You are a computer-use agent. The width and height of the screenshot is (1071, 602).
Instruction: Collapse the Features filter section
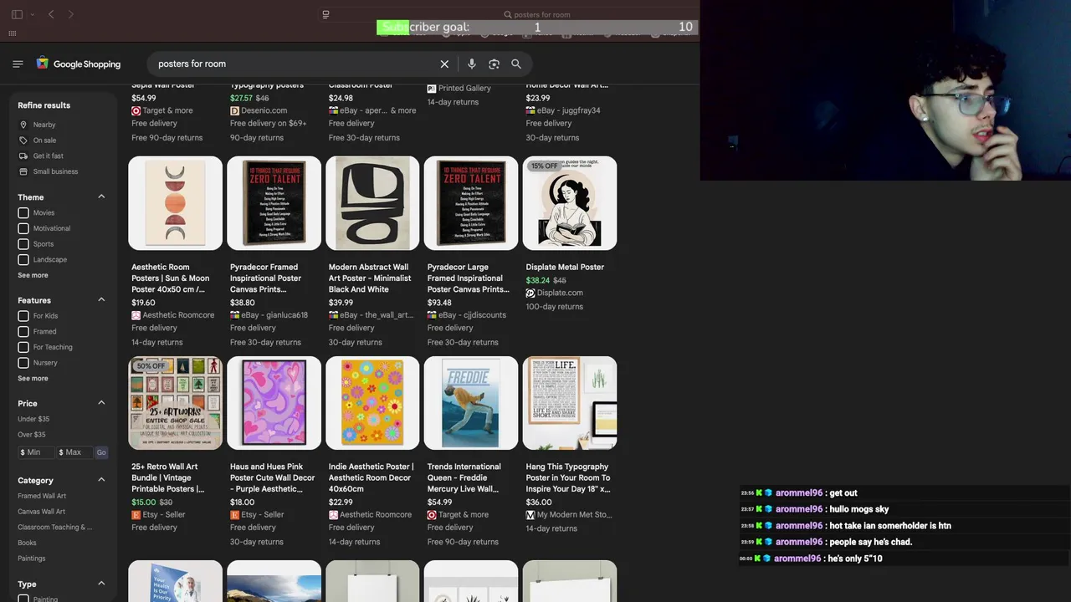101,299
